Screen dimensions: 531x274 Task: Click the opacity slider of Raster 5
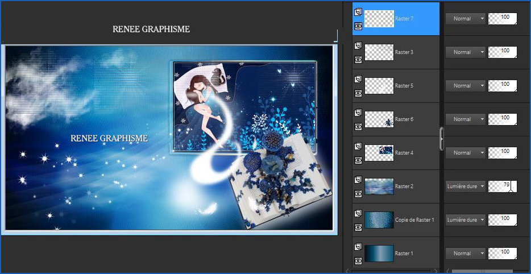(503, 86)
